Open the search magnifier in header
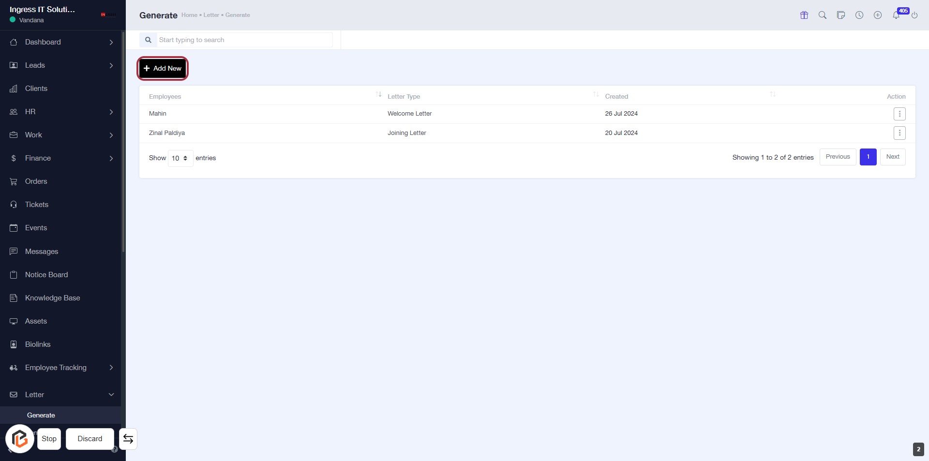Screen dimensions: 929x461 coord(823,15)
